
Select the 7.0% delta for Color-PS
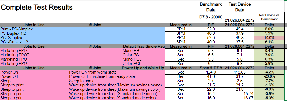click(269, 55)
